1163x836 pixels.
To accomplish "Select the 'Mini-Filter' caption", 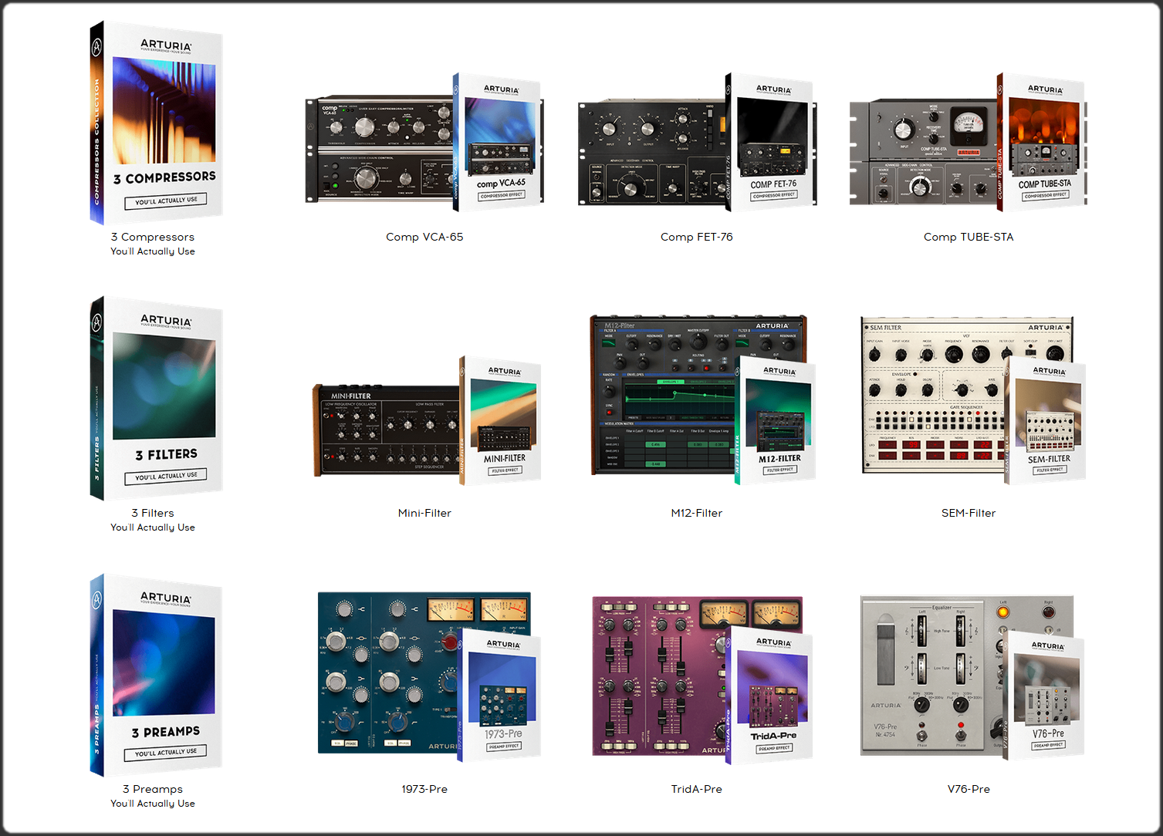I will [x=424, y=513].
